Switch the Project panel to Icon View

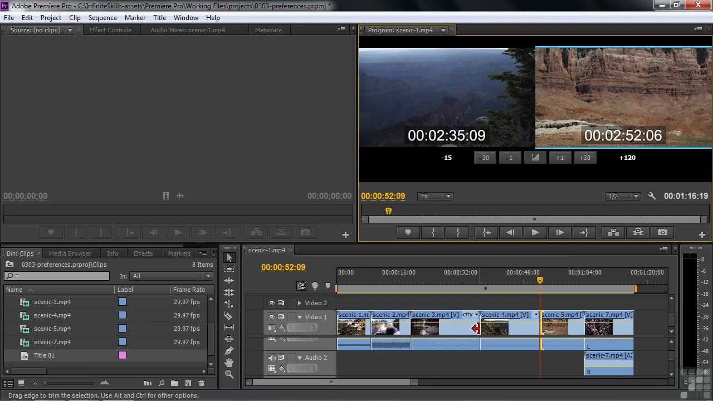pos(21,383)
